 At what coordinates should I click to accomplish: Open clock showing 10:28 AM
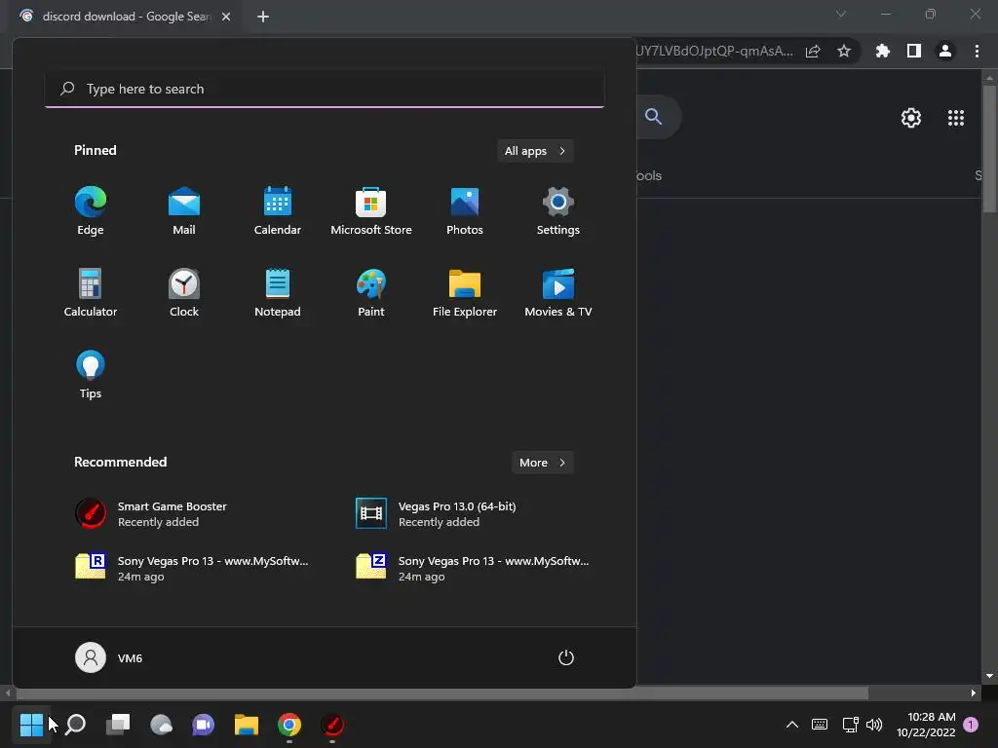click(x=926, y=725)
